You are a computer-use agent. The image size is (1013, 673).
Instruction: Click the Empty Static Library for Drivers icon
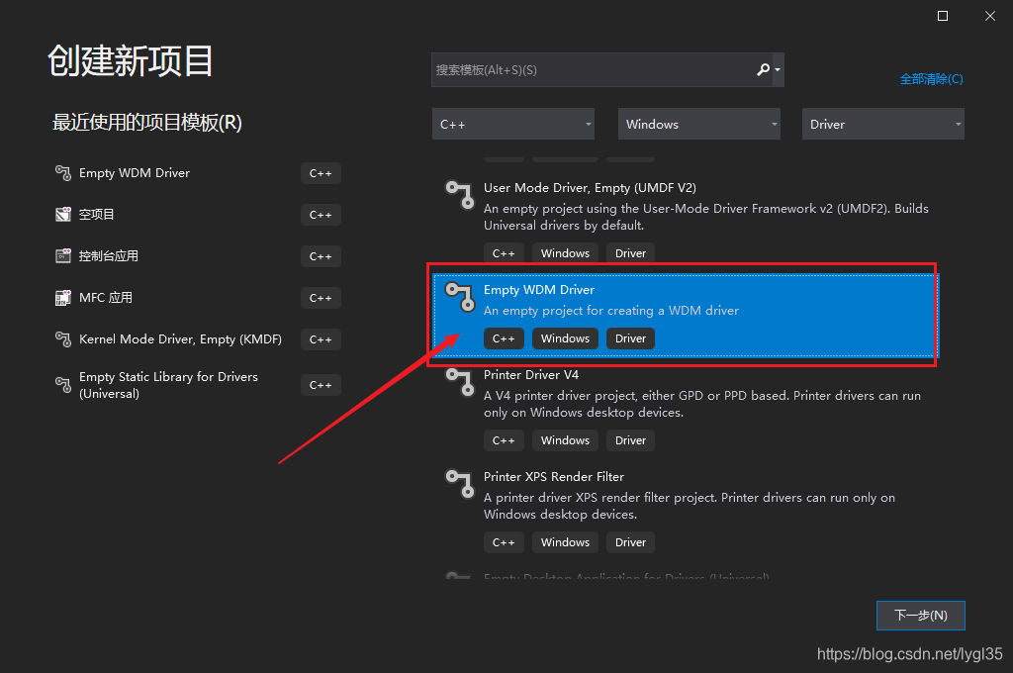[x=62, y=385]
